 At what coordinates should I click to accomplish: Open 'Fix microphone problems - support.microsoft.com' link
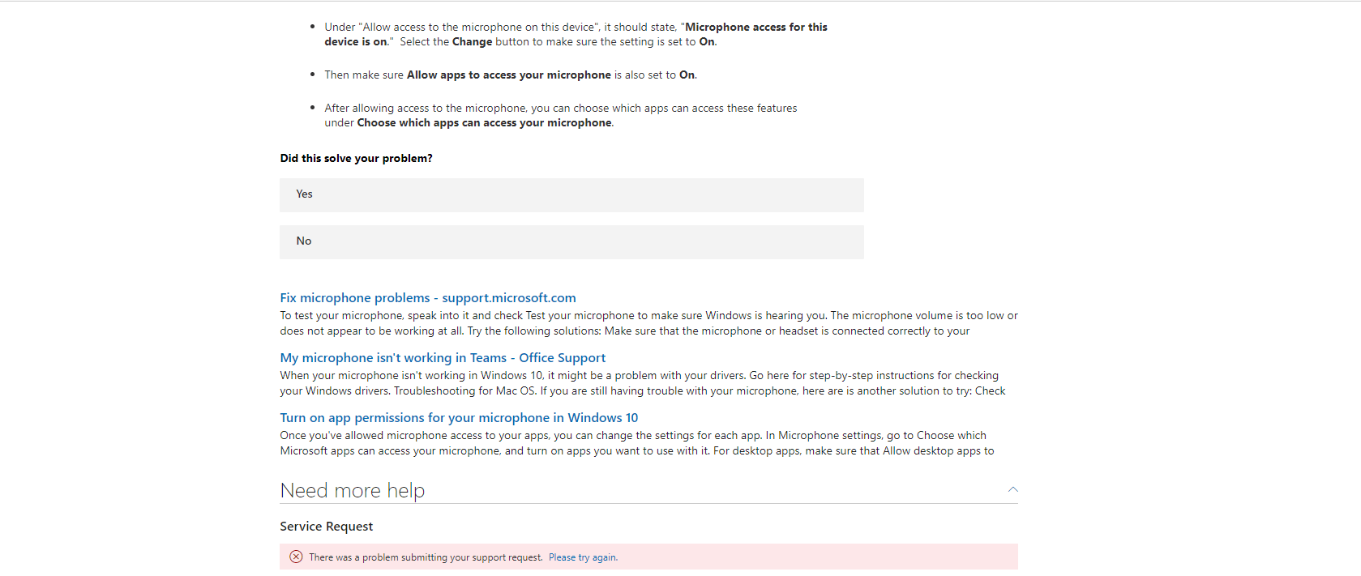click(x=428, y=298)
